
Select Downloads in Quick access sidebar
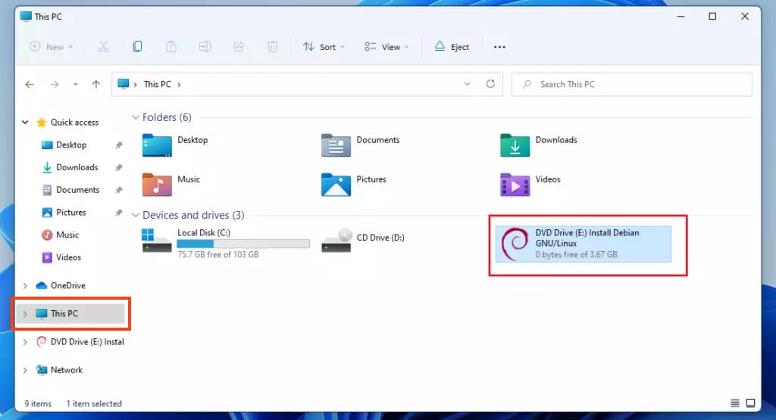tap(77, 167)
